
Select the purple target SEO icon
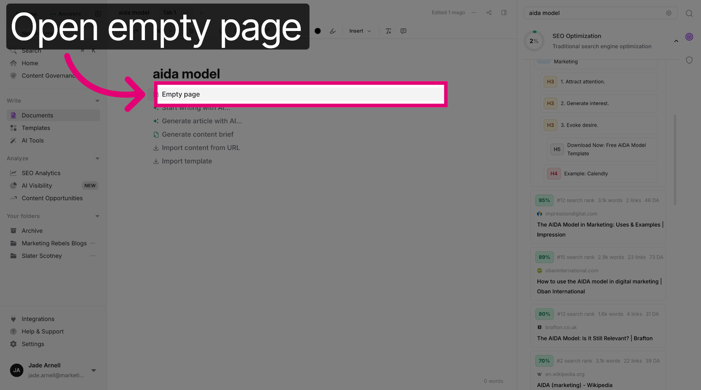tap(689, 36)
